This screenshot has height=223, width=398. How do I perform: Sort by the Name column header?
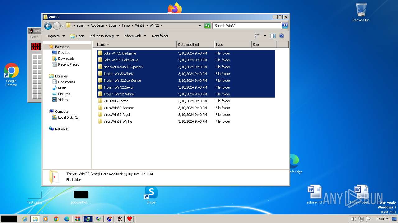(135, 45)
